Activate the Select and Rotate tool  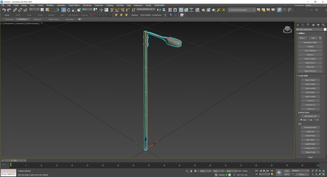point(69,10)
